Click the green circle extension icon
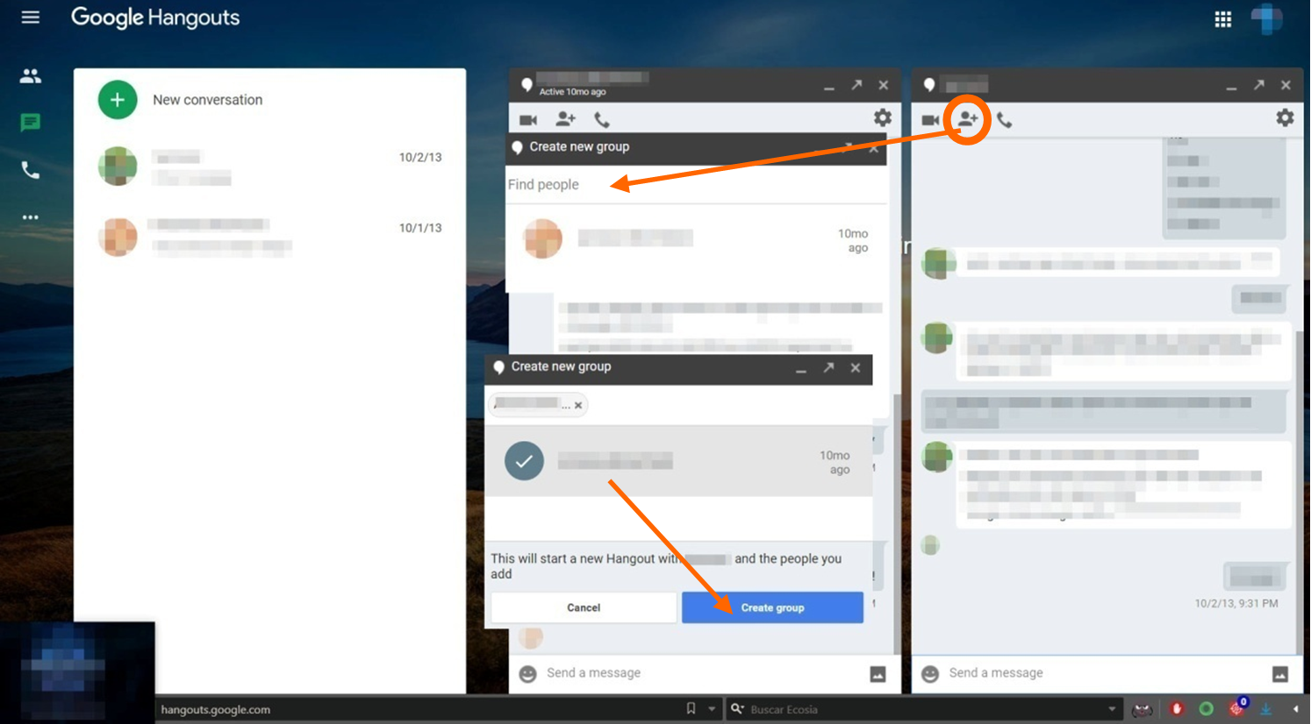 click(x=1207, y=709)
